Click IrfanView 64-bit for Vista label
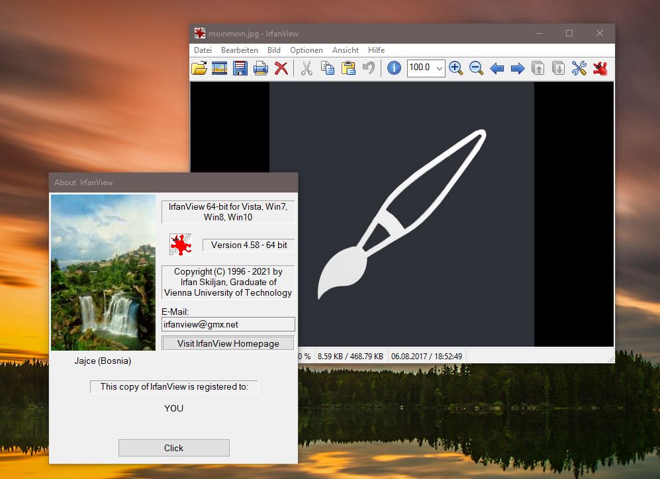This screenshot has height=479, width=660. tap(228, 212)
